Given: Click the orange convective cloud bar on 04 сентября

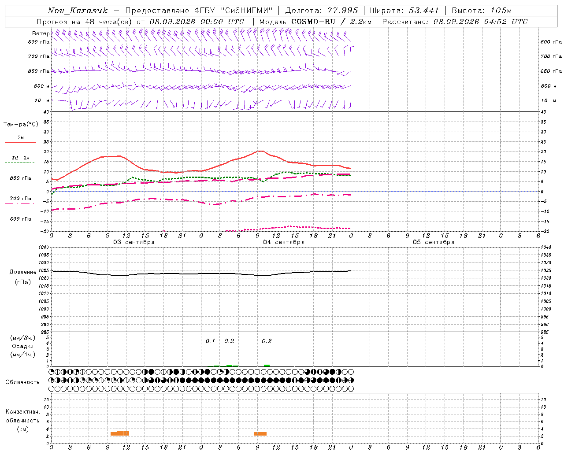Looking at the screenshot, I should (260, 434).
